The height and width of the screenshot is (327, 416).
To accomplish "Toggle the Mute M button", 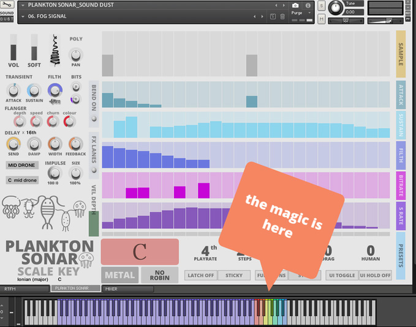I will coord(321,19).
